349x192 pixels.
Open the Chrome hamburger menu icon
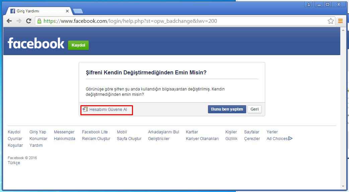340,21
